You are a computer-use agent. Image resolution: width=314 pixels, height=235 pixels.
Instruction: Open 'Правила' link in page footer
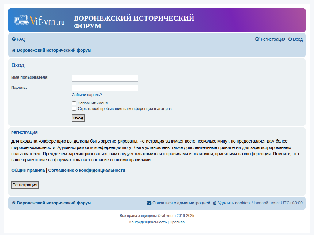pos(177,222)
